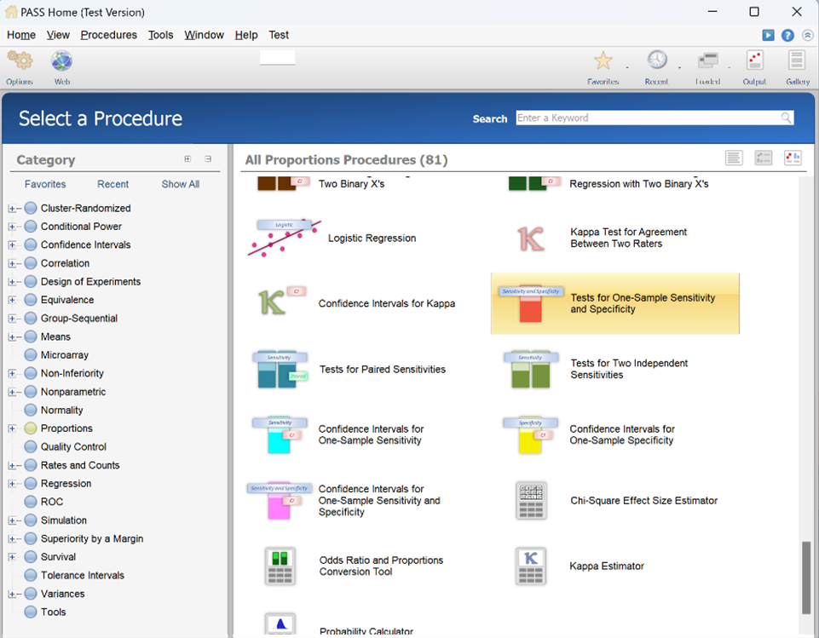Expand all categories icon
This screenshot has width=819, height=638.
pyautogui.click(x=187, y=158)
